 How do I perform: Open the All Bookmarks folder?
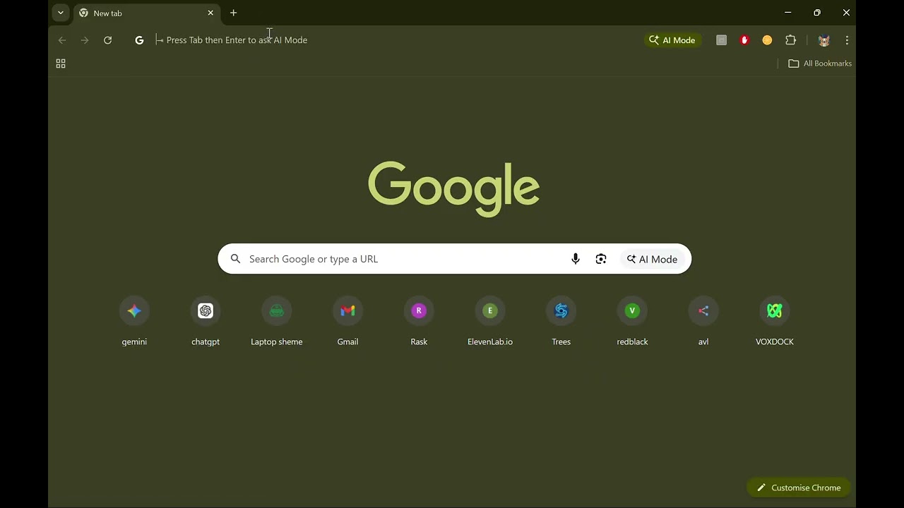(x=820, y=64)
